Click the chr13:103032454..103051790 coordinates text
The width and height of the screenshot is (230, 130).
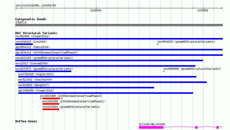[36, 5]
